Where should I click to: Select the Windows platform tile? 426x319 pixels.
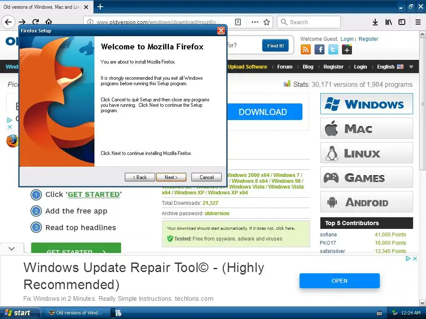(x=367, y=103)
